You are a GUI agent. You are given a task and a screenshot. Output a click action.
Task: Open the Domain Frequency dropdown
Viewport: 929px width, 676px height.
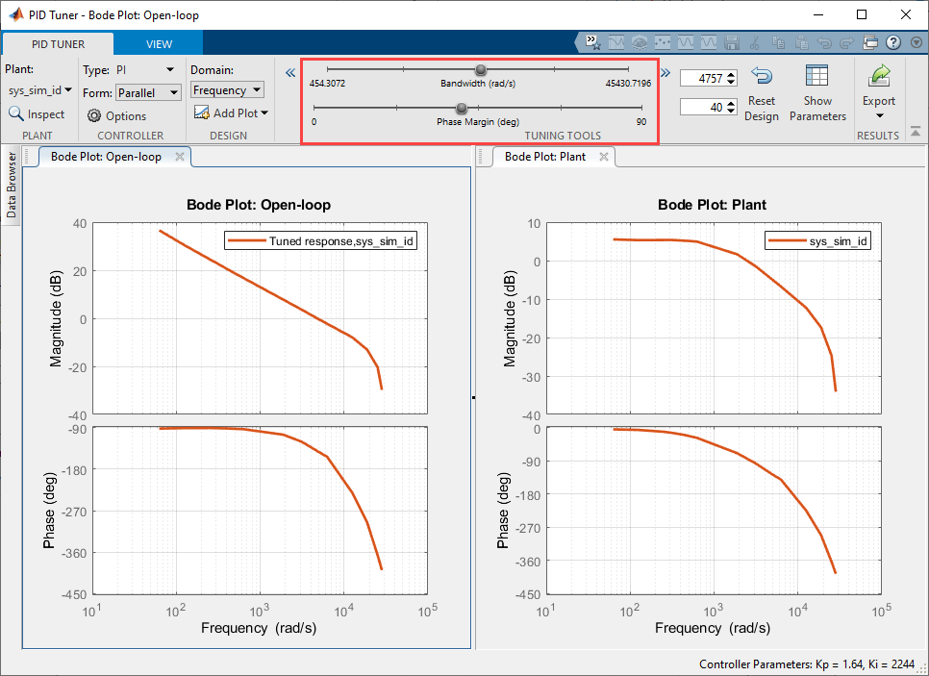coord(228,90)
